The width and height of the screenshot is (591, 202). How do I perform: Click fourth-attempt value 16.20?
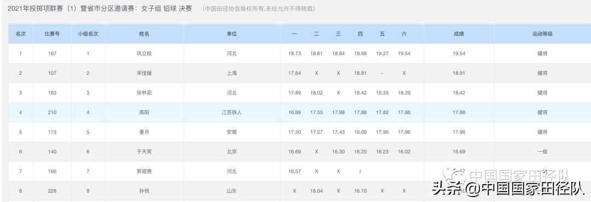pyautogui.click(x=360, y=152)
